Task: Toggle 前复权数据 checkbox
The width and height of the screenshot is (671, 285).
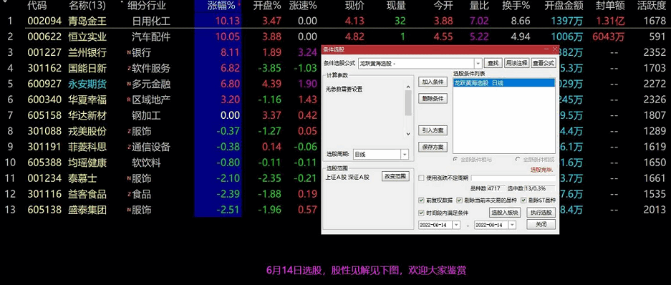Action: pos(422,201)
